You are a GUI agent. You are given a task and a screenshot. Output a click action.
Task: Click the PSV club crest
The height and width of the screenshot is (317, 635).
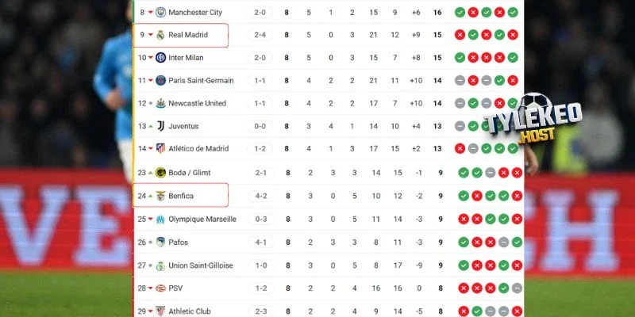click(160, 288)
